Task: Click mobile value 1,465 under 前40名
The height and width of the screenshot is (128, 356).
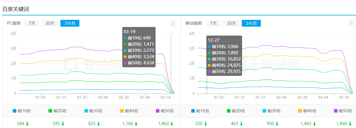Action: (x=306, y=124)
